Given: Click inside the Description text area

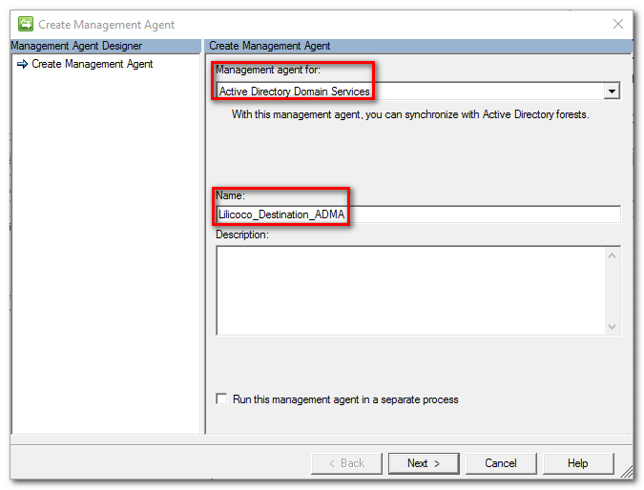Looking at the screenshot, I should coord(410,291).
